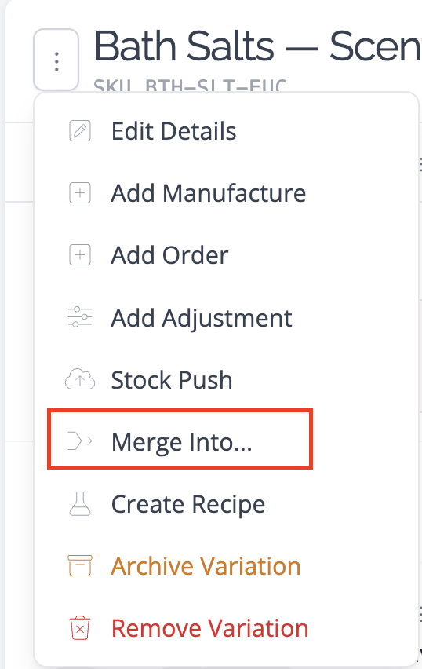Click the plus icon beside Add Order
This screenshot has width=422, height=669.
click(80, 255)
